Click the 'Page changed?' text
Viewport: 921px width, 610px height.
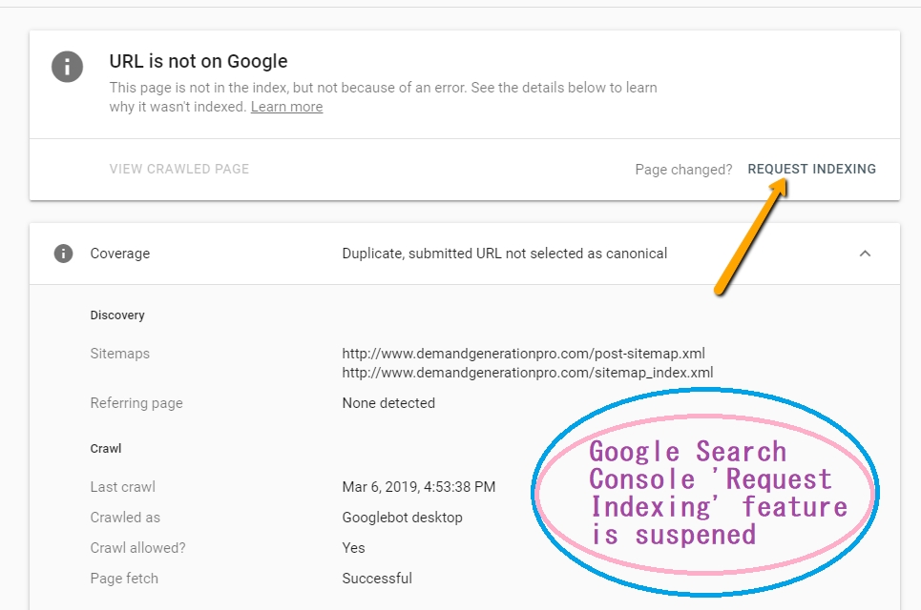[x=683, y=170]
